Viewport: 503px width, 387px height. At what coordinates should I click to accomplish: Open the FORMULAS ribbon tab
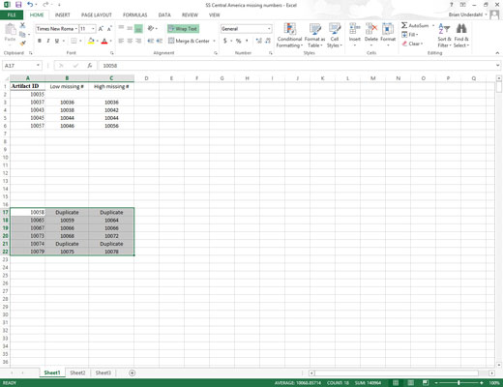tap(134, 15)
